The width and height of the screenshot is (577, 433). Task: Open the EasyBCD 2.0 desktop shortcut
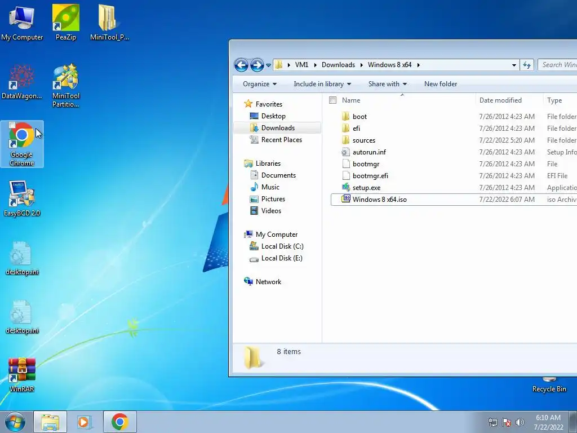click(x=22, y=199)
